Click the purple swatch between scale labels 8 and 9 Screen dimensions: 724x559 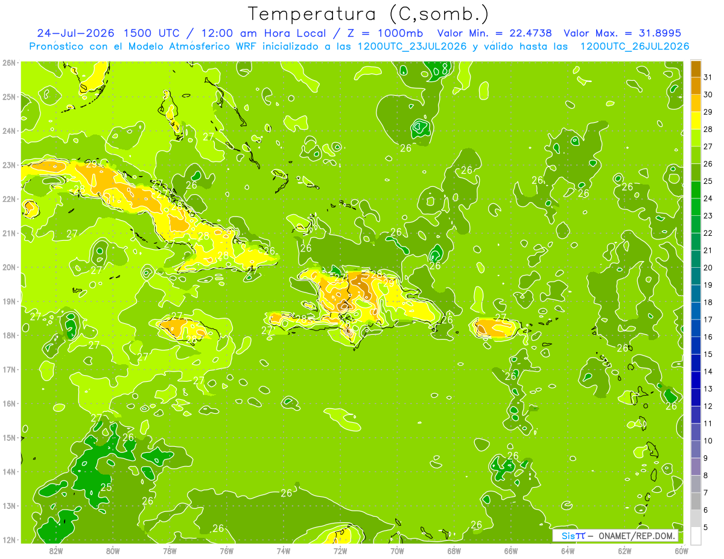coord(696,467)
